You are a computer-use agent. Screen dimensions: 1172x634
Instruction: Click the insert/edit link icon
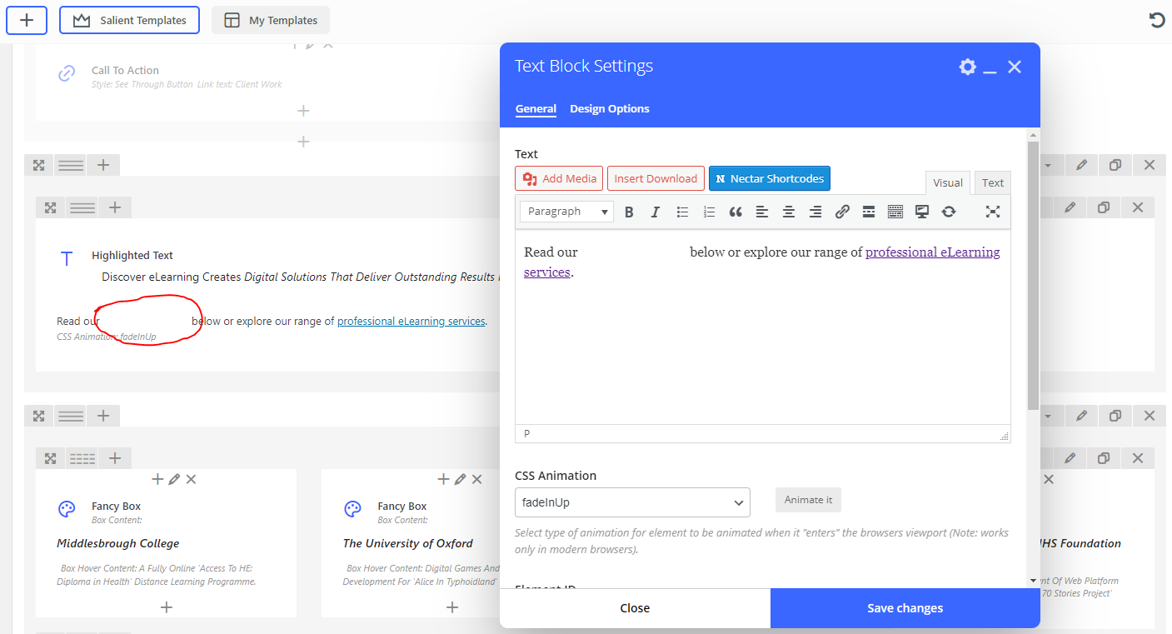pyautogui.click(x=842, y=212)
